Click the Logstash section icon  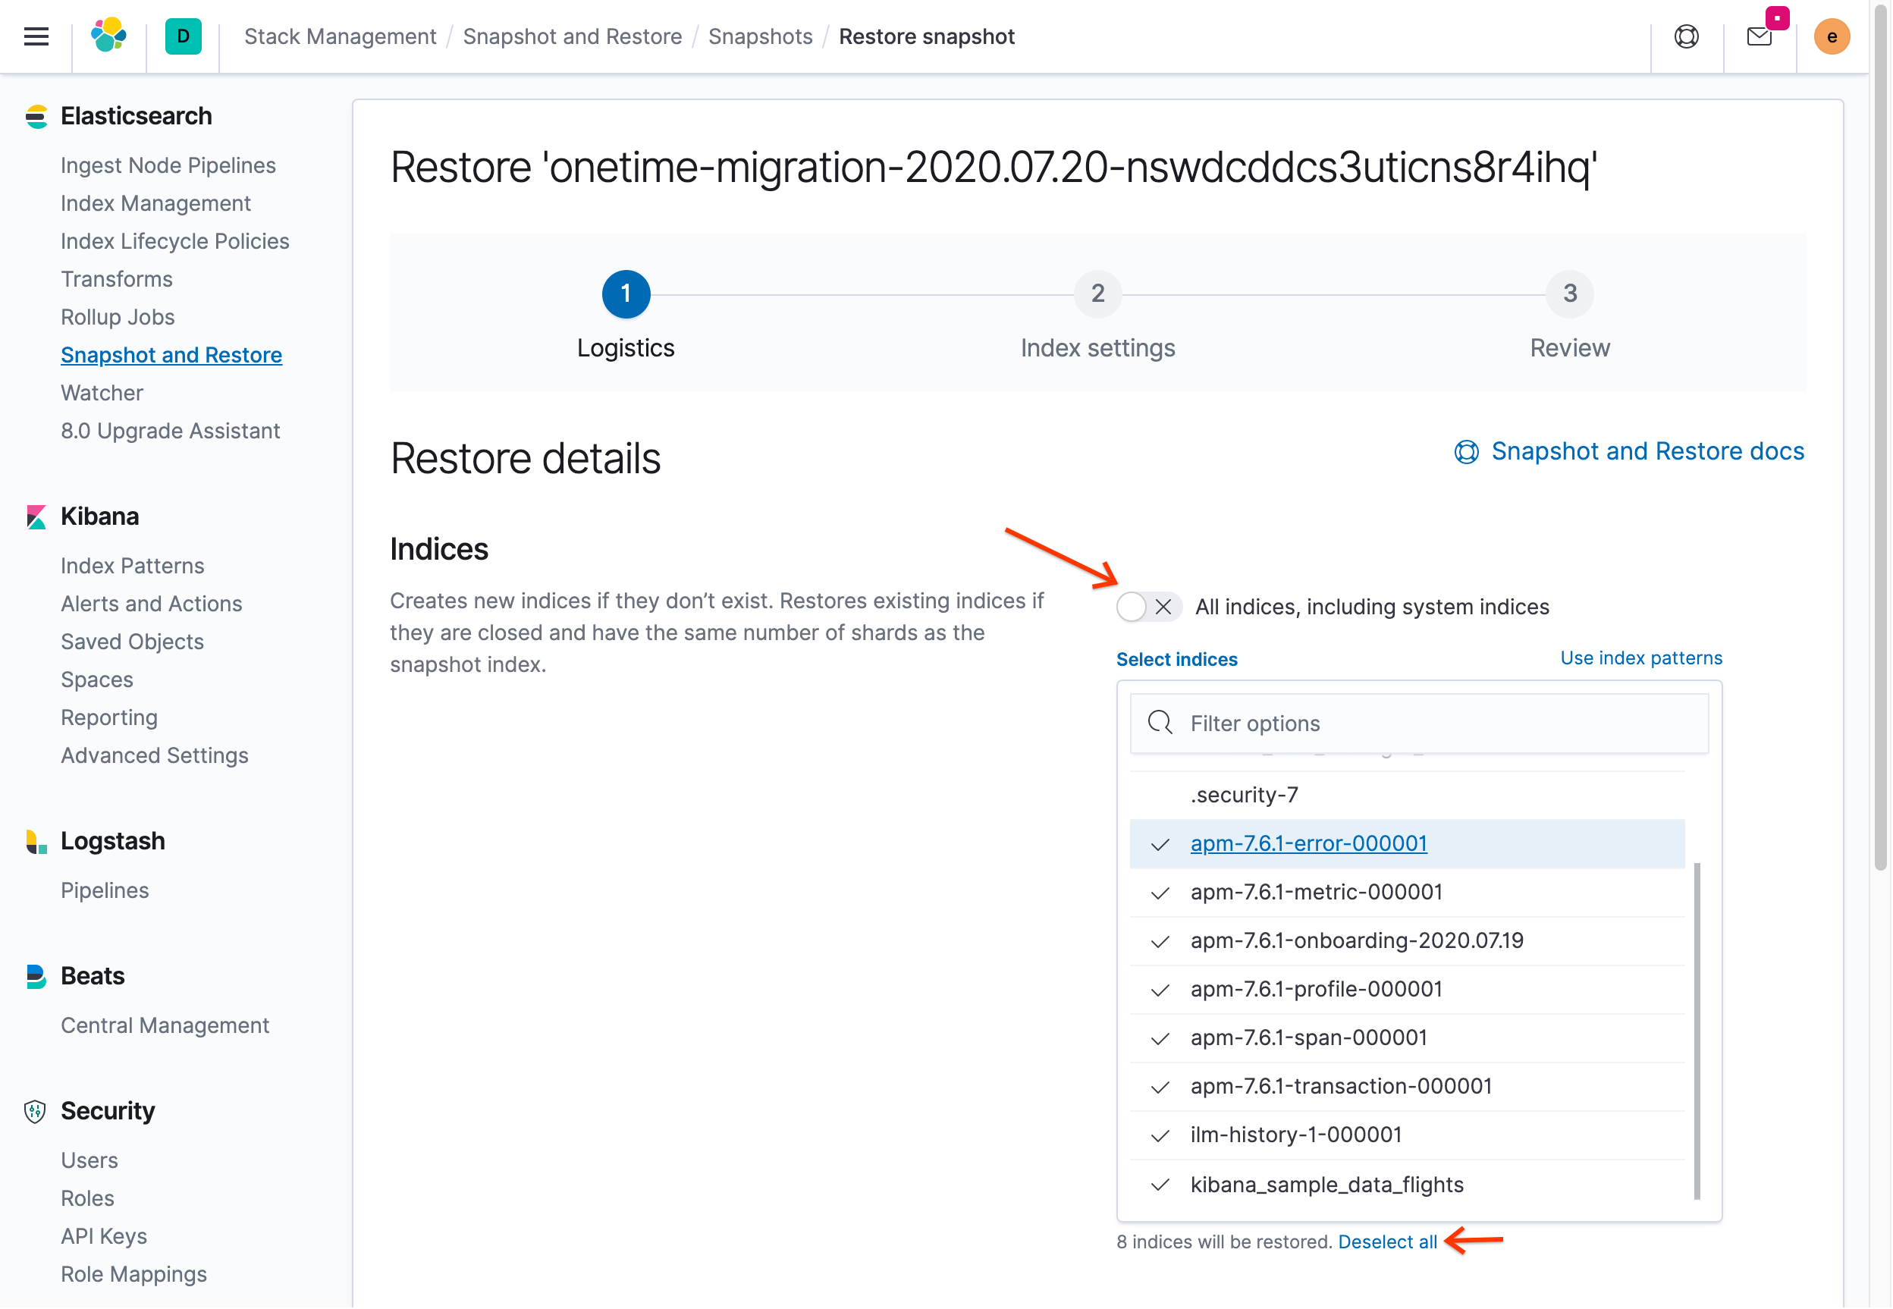[x=37, y=840]
